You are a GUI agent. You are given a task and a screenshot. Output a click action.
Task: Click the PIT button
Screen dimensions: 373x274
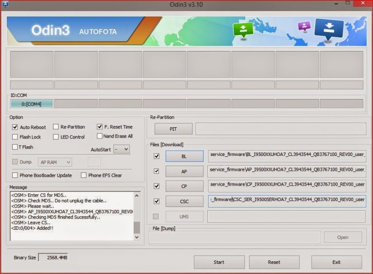(173, 129)
